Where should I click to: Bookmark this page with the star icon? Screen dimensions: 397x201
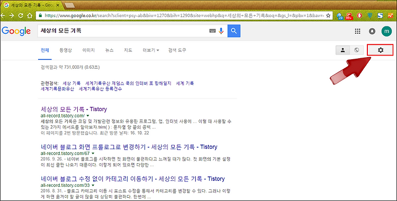coord(328,15)
